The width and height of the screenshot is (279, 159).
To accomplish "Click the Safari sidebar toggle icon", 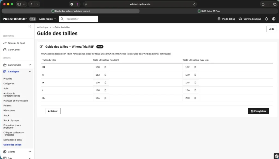I will 19,4.
